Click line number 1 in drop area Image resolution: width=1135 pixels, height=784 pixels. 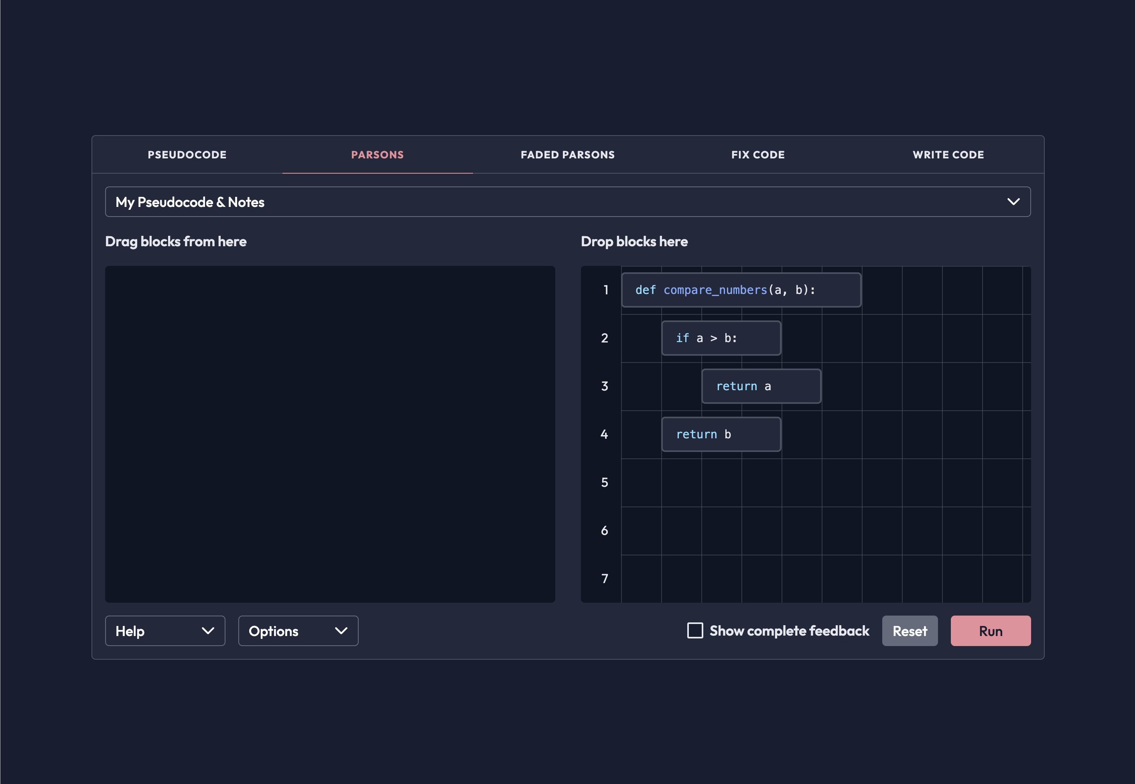pyautogui.click(x=605, y=290)
